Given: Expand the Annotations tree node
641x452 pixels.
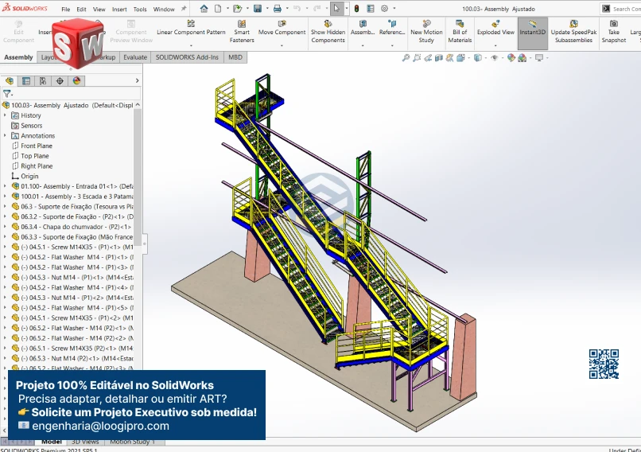Looking at the screenshot, I should click(x=5, y=136).
